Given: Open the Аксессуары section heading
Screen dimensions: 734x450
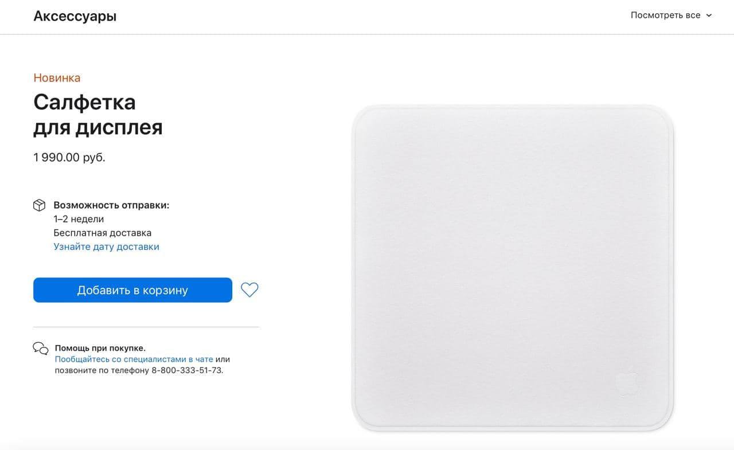Looking at the screenshot, I should (75, 16).
